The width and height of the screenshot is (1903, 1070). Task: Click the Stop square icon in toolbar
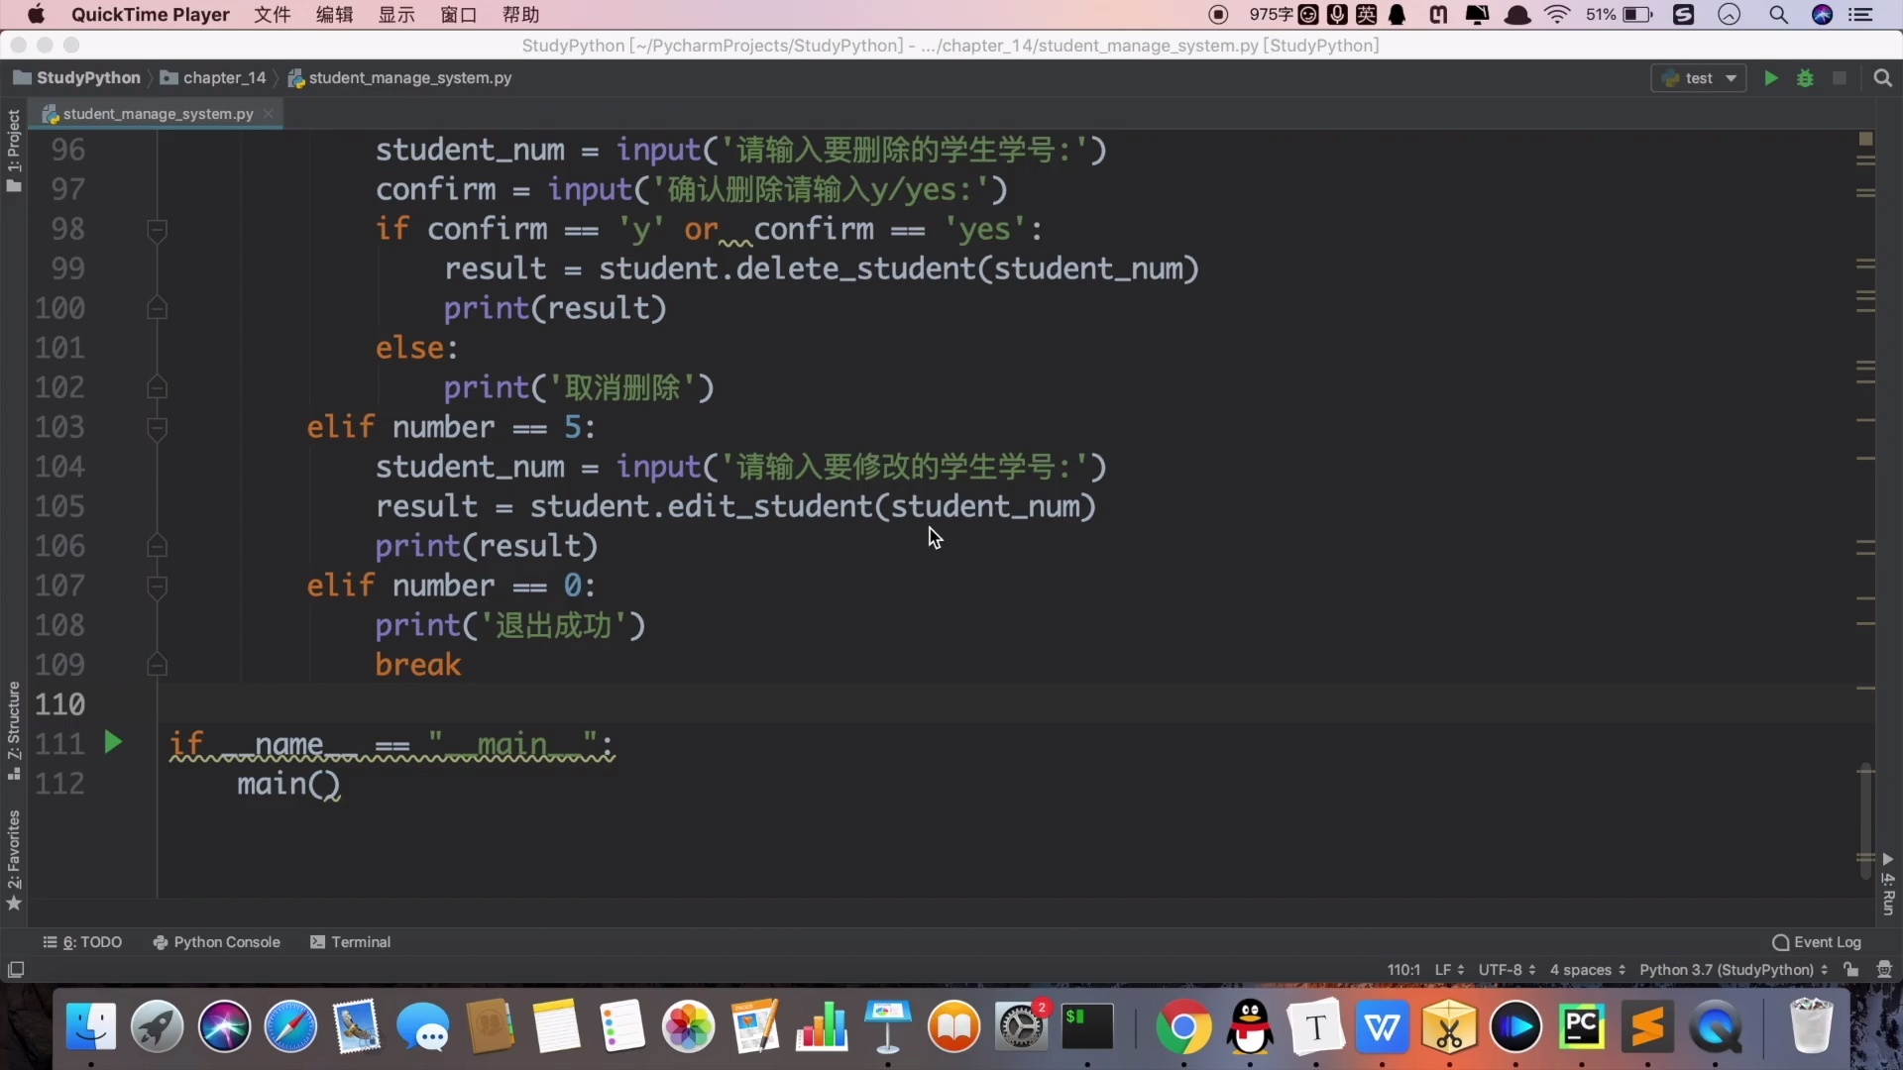coord(1840,78)
